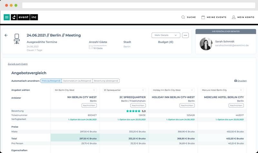Click availability '1. Option bis zum 25.05.2021' for 2C Spreequartier
Screen dimensions: 258x153
pos(132,120)
